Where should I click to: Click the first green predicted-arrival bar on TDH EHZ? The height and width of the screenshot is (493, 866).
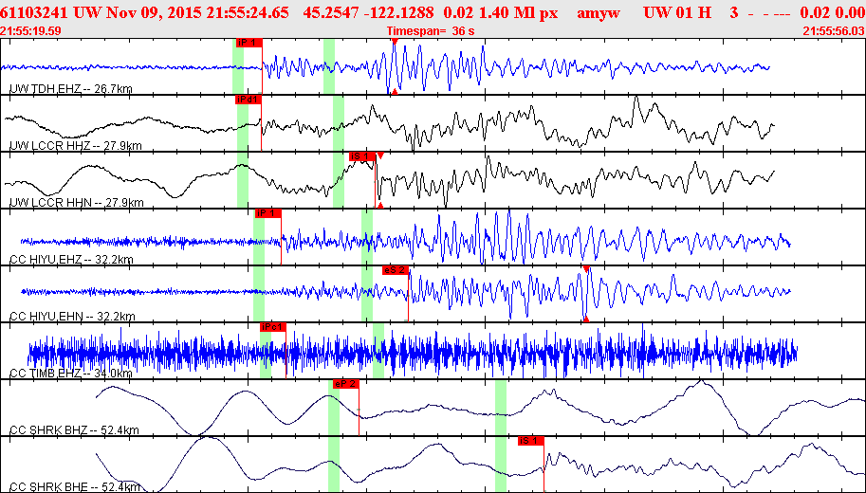click(238, 66)
